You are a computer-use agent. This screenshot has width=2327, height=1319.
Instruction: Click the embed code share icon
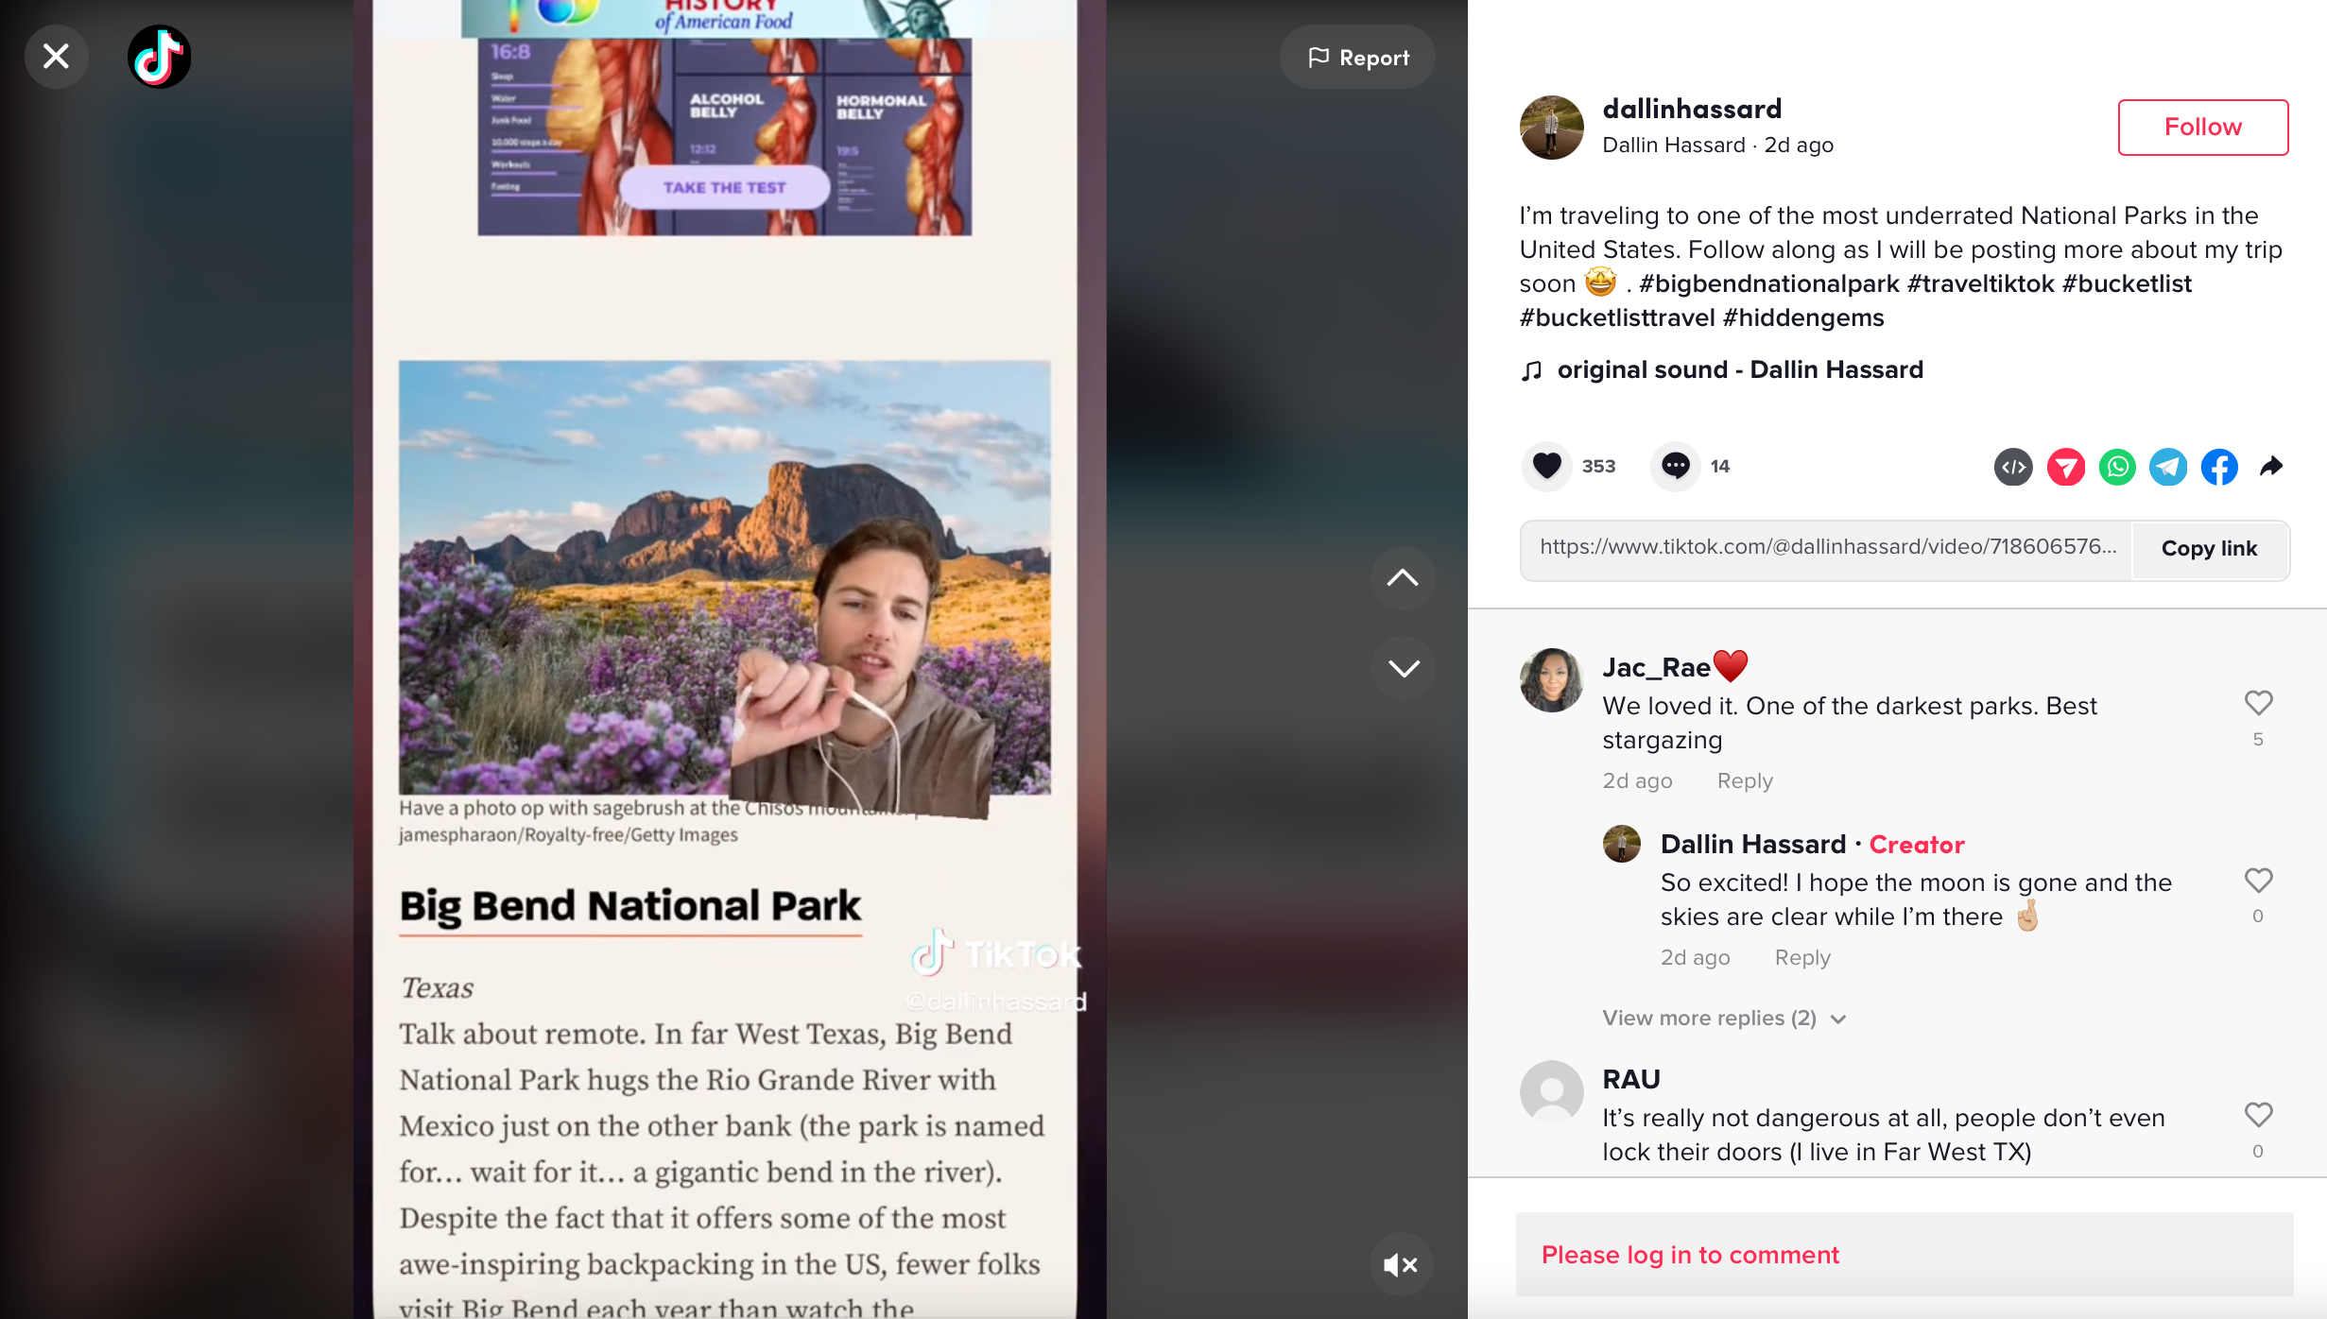(x=2013, y=467)
